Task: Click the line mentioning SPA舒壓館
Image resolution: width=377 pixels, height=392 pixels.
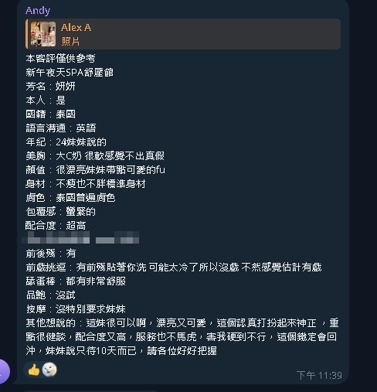Action: (x=70, y=73)
